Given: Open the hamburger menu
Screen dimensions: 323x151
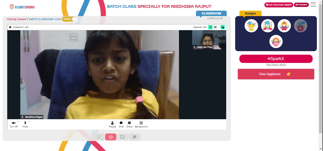Looking at the screenshot, I should click(x=313, y=5).
